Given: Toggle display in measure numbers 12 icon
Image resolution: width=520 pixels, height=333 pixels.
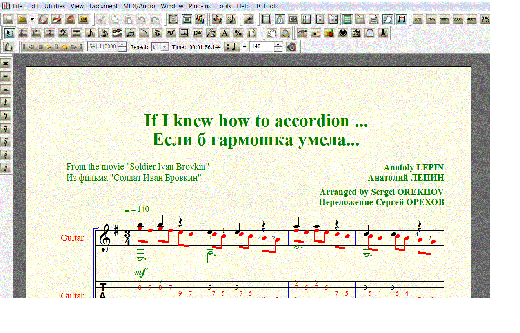Looking at the screenshot, I should click(x=293, y=19).
